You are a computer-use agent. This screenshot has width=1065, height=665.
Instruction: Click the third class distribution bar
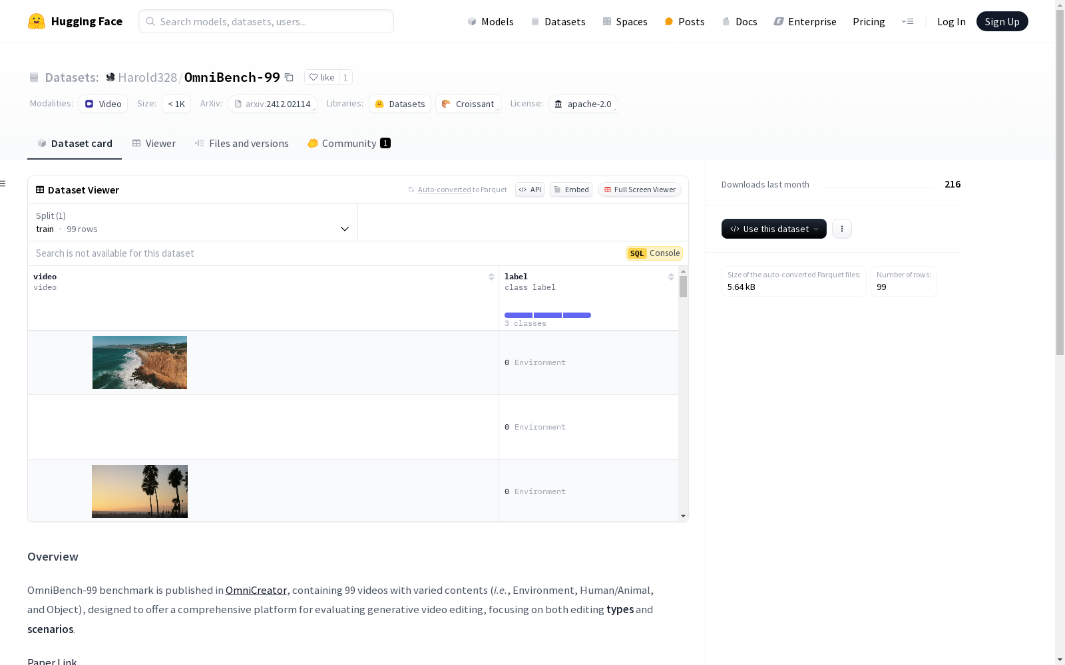[x=577, y=315]
